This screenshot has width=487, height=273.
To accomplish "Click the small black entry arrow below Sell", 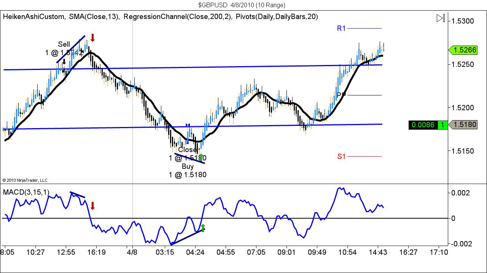I will click(x=64, y=62).
